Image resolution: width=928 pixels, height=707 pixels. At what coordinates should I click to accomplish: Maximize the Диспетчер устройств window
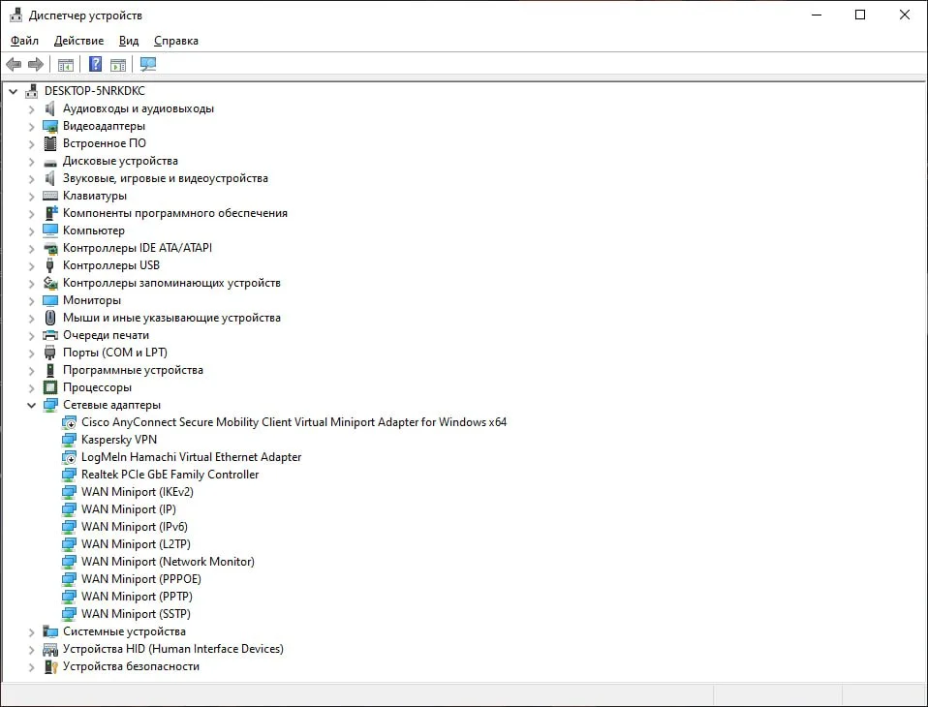pos(860,15)
